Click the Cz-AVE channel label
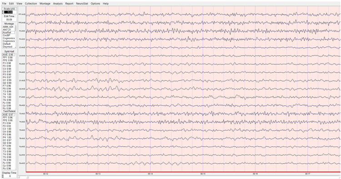 [22, 155]
